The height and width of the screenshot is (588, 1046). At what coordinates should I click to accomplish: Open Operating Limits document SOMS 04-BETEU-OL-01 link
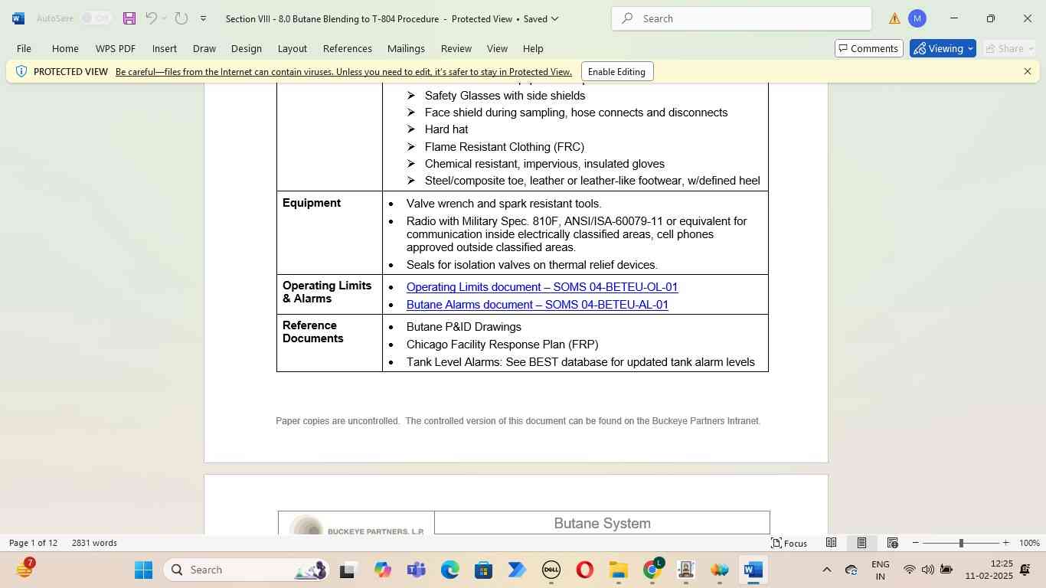click(x=542, y=287)
